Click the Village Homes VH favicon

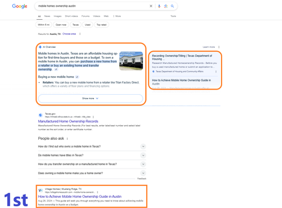[x=41, y=191]
